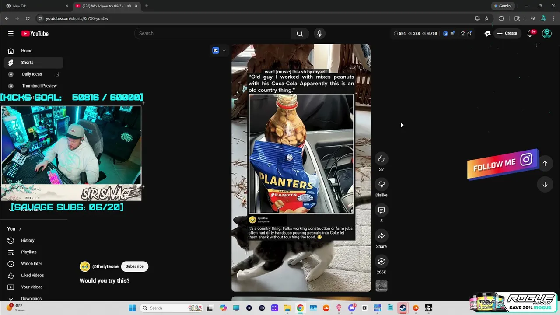Open the @thelyteone channel link
The width and height of the screenshot is (560, 315).
click(105, 266)
